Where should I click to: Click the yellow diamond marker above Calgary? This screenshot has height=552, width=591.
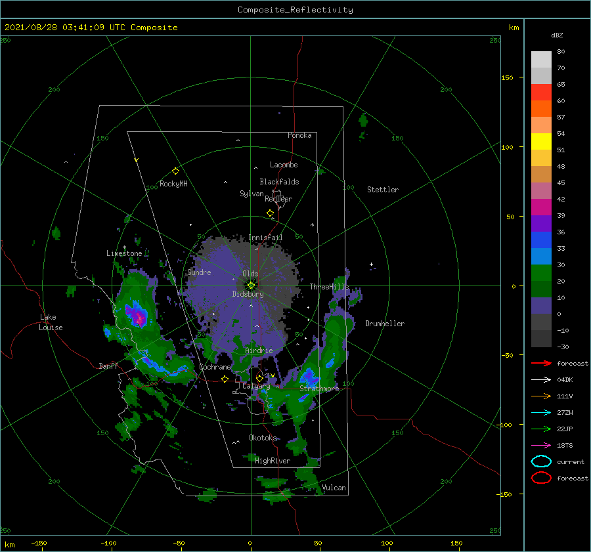tap(259, 378)
